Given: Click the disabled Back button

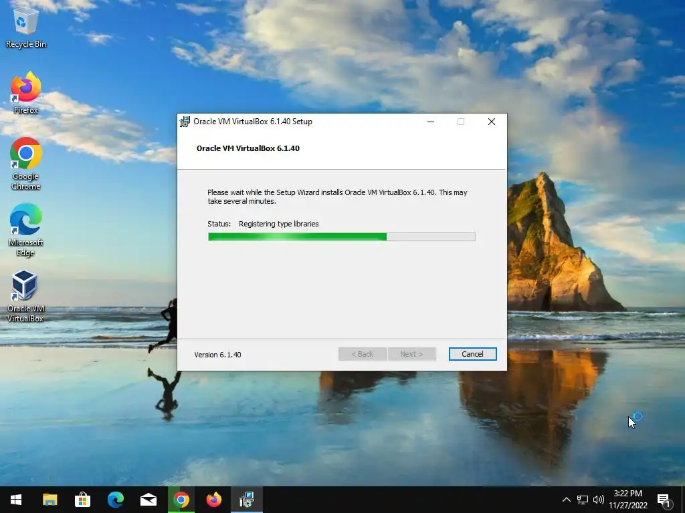Looking at the screenshot, I should point(362,354).
